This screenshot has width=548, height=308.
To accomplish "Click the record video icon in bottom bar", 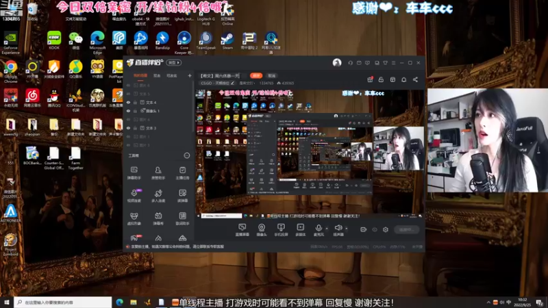I will point(363,229).
